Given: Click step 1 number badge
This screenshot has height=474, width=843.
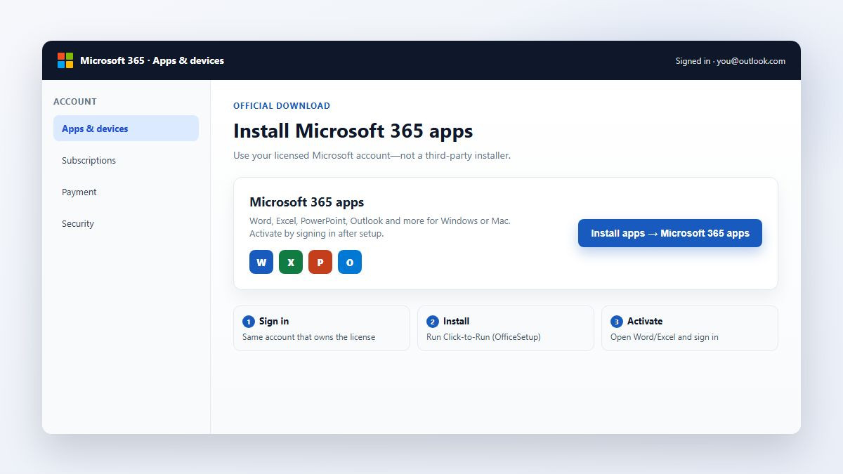Looking at the screenshot, I should 248,322.
